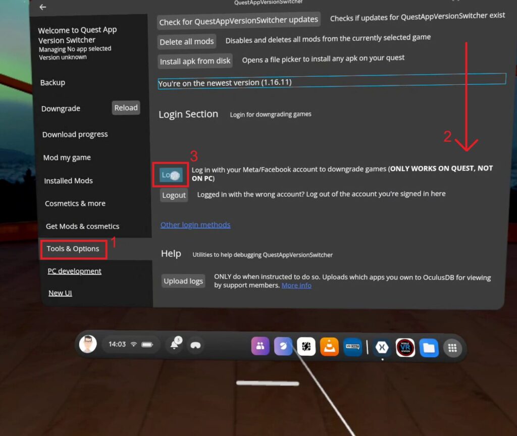Screen dimensions: 517x436
Task: Switch to New UI link
Action: [60, 293]
